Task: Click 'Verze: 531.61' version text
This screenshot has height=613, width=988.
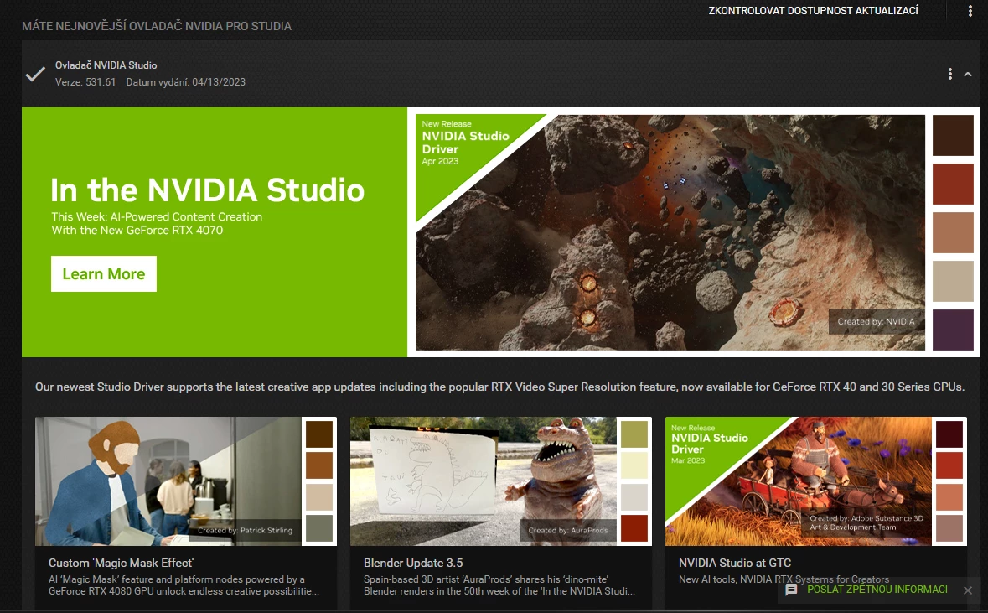Action: tap(85, 82)
